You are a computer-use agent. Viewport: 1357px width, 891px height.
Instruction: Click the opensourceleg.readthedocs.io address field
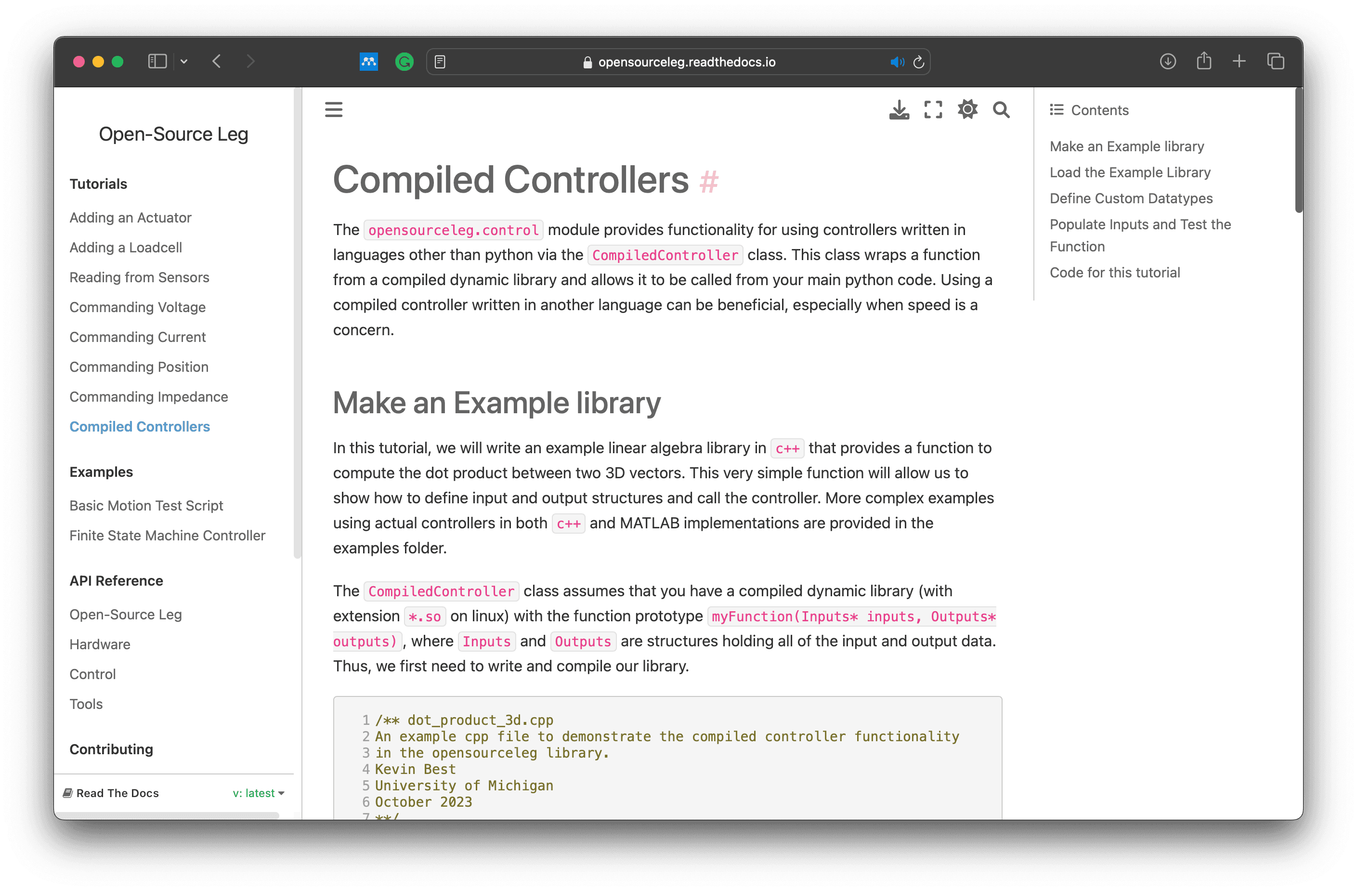[678, 62]
